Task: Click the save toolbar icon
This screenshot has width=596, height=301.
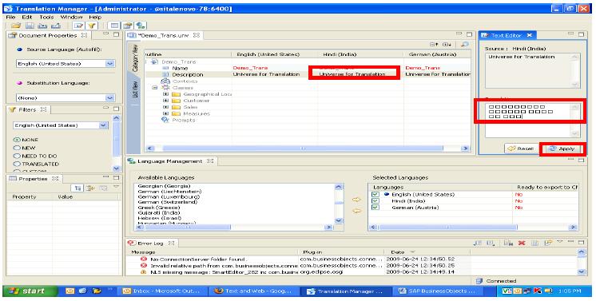Action: coord(30,26)
